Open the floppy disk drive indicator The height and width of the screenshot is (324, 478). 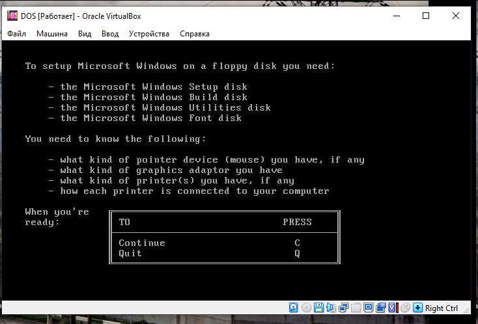pyautogui.click(x=318, y=308)
